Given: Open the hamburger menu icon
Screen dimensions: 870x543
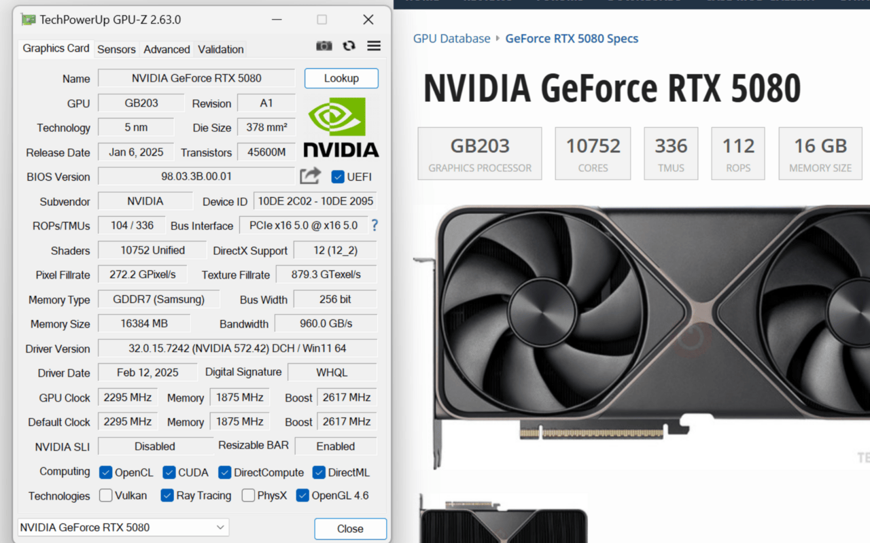Looking at the screenshot, I should point(373,46).
